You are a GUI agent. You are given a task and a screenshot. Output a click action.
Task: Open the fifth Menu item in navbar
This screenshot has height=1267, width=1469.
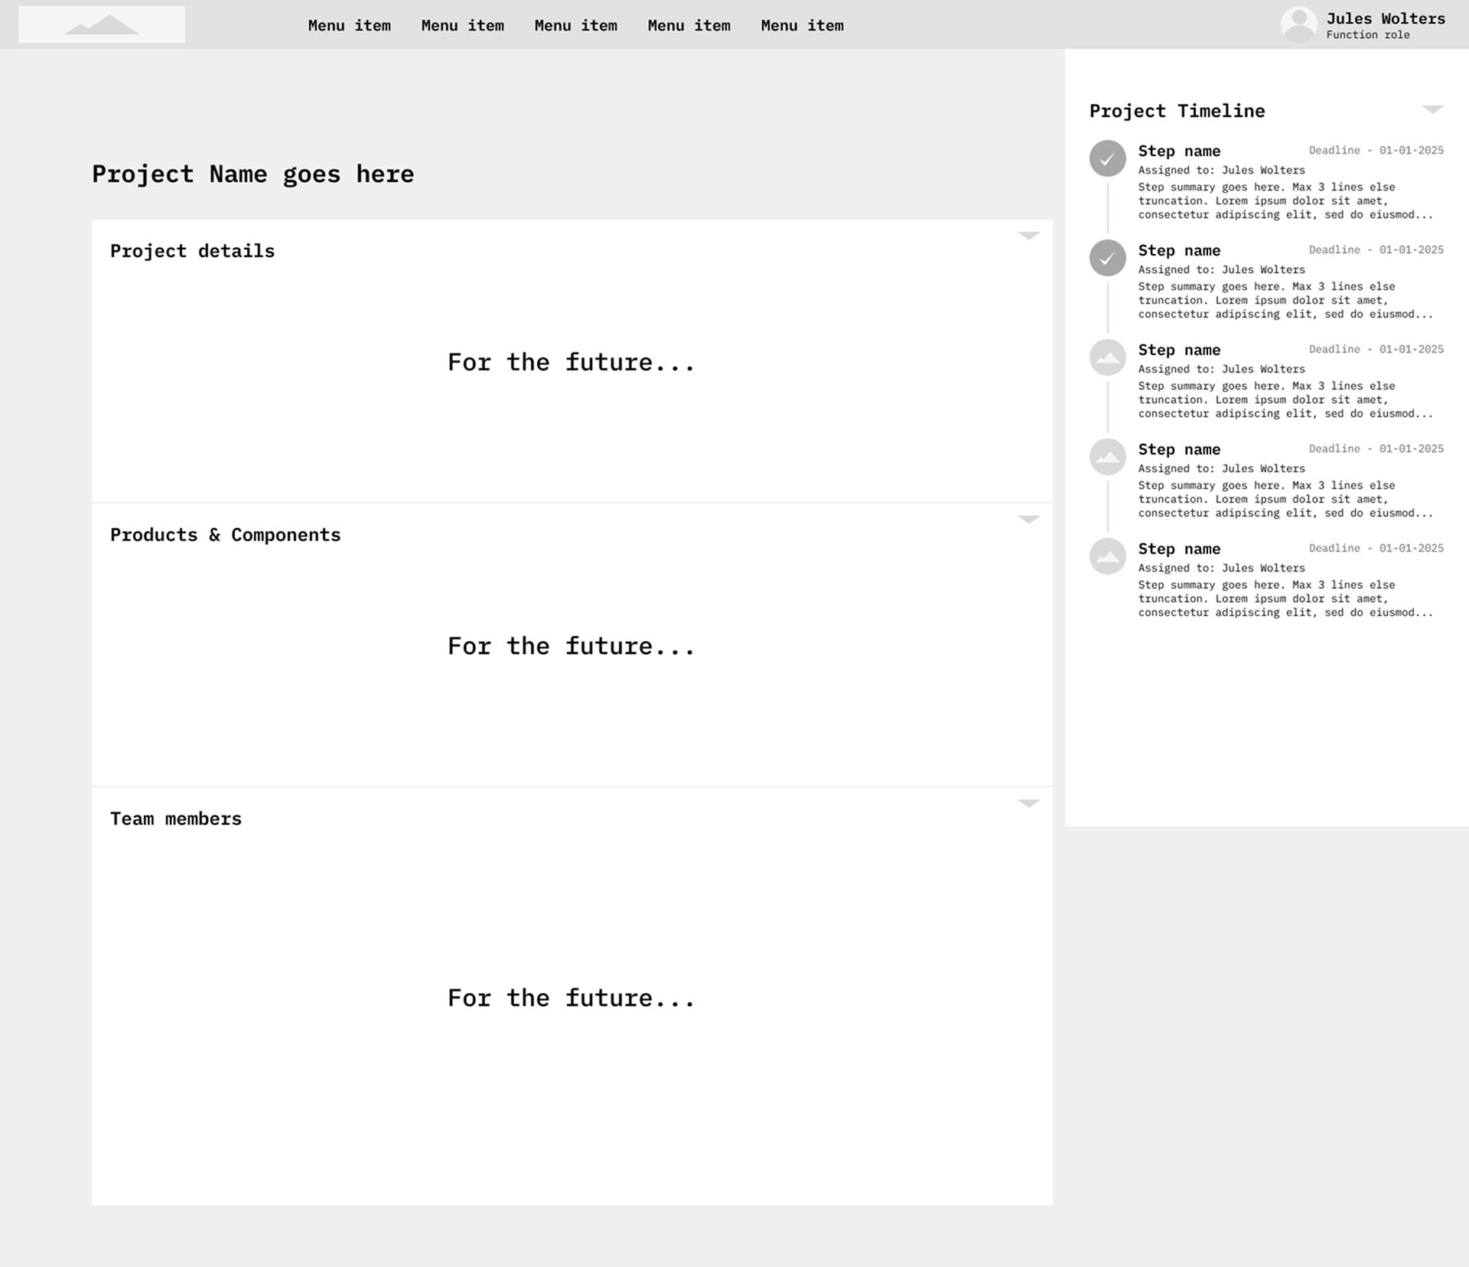coord(803,25)
